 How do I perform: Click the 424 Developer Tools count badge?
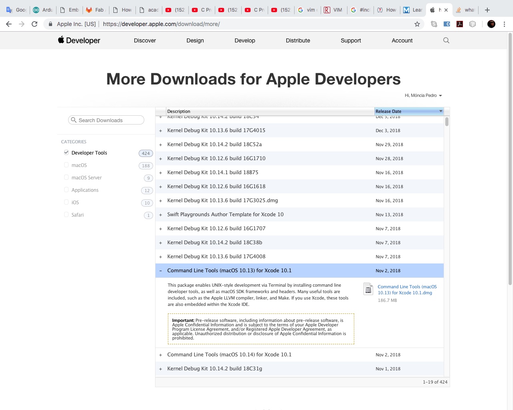click(x=146, y=153)
